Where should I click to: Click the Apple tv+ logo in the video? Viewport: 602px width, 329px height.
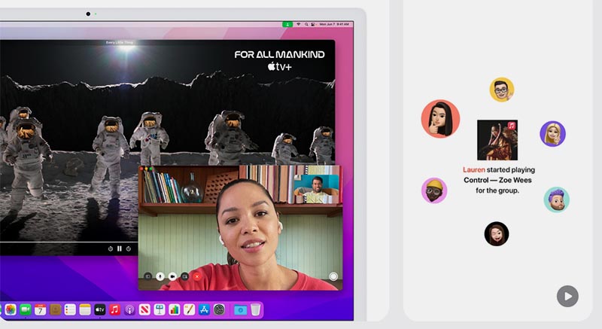(x=279, y=66)
